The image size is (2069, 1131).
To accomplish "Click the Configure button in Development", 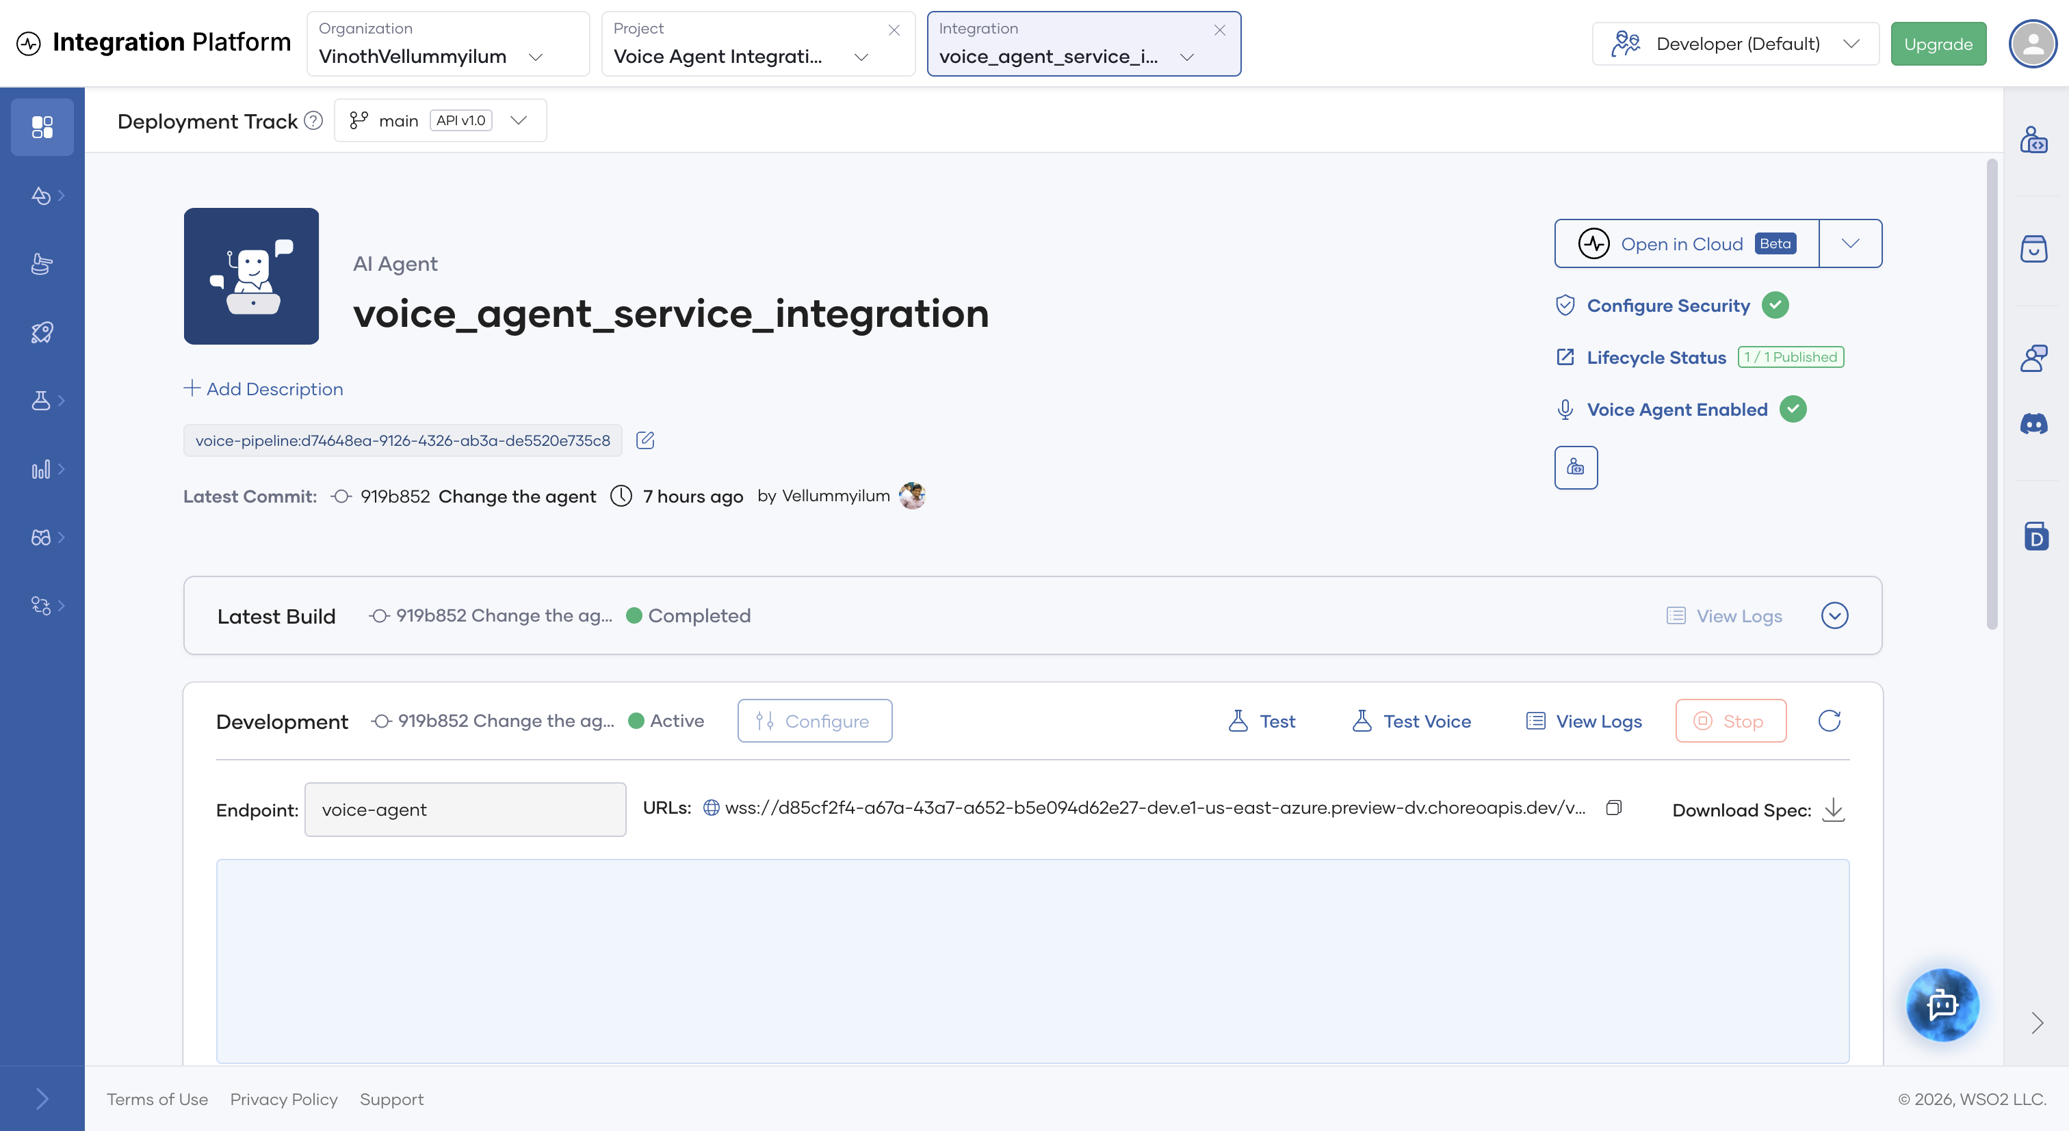I will pos(814,721).
